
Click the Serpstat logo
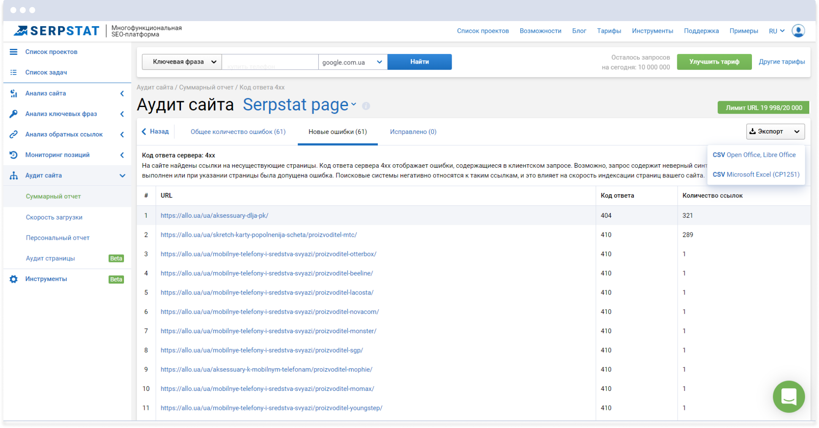pyautogui.click(x=56, y=31)
